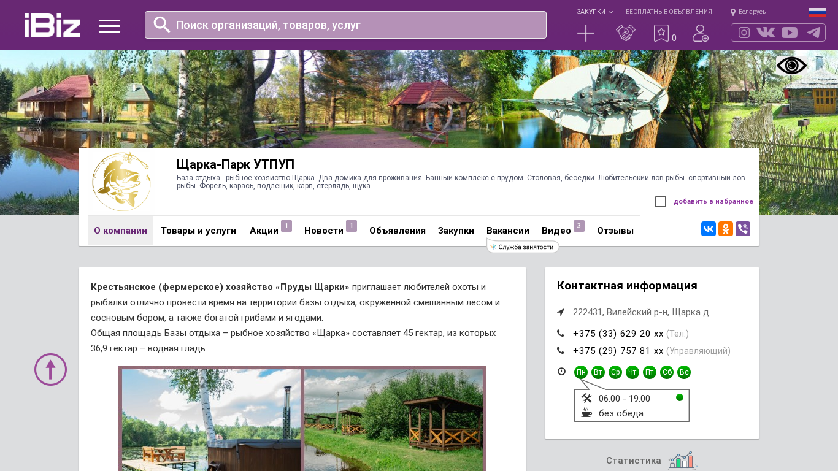The height and width of the screenshot is (471, 838).
Task: Click the plus add icon in header
Action: (586, 33)
